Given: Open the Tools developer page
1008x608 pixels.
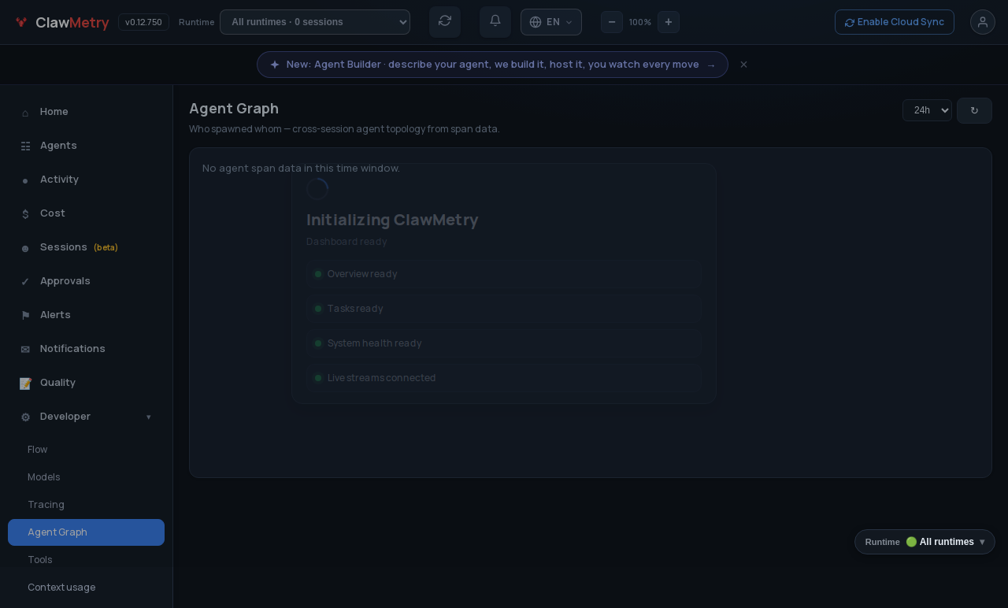Looking at the screenshot, I should [86, 560].
